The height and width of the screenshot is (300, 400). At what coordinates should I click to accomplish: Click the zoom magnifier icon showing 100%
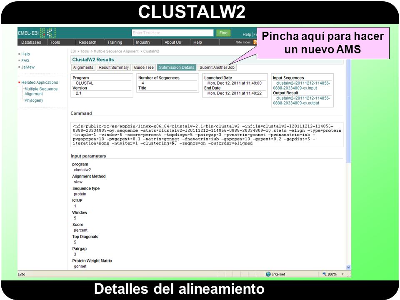tap(324, 274)
